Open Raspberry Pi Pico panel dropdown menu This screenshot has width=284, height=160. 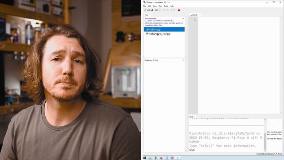[x=183, y=60]
